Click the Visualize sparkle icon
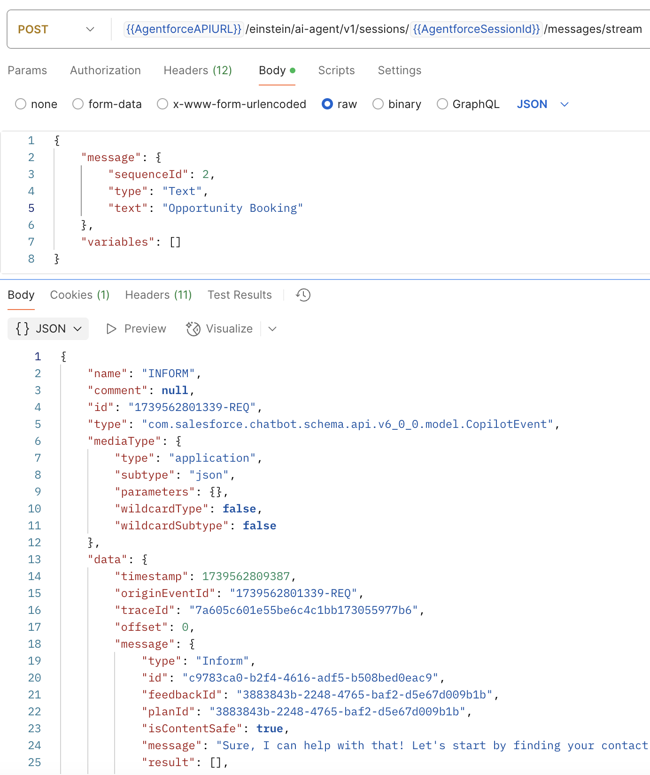650x775 pixels. pos(193,329)
